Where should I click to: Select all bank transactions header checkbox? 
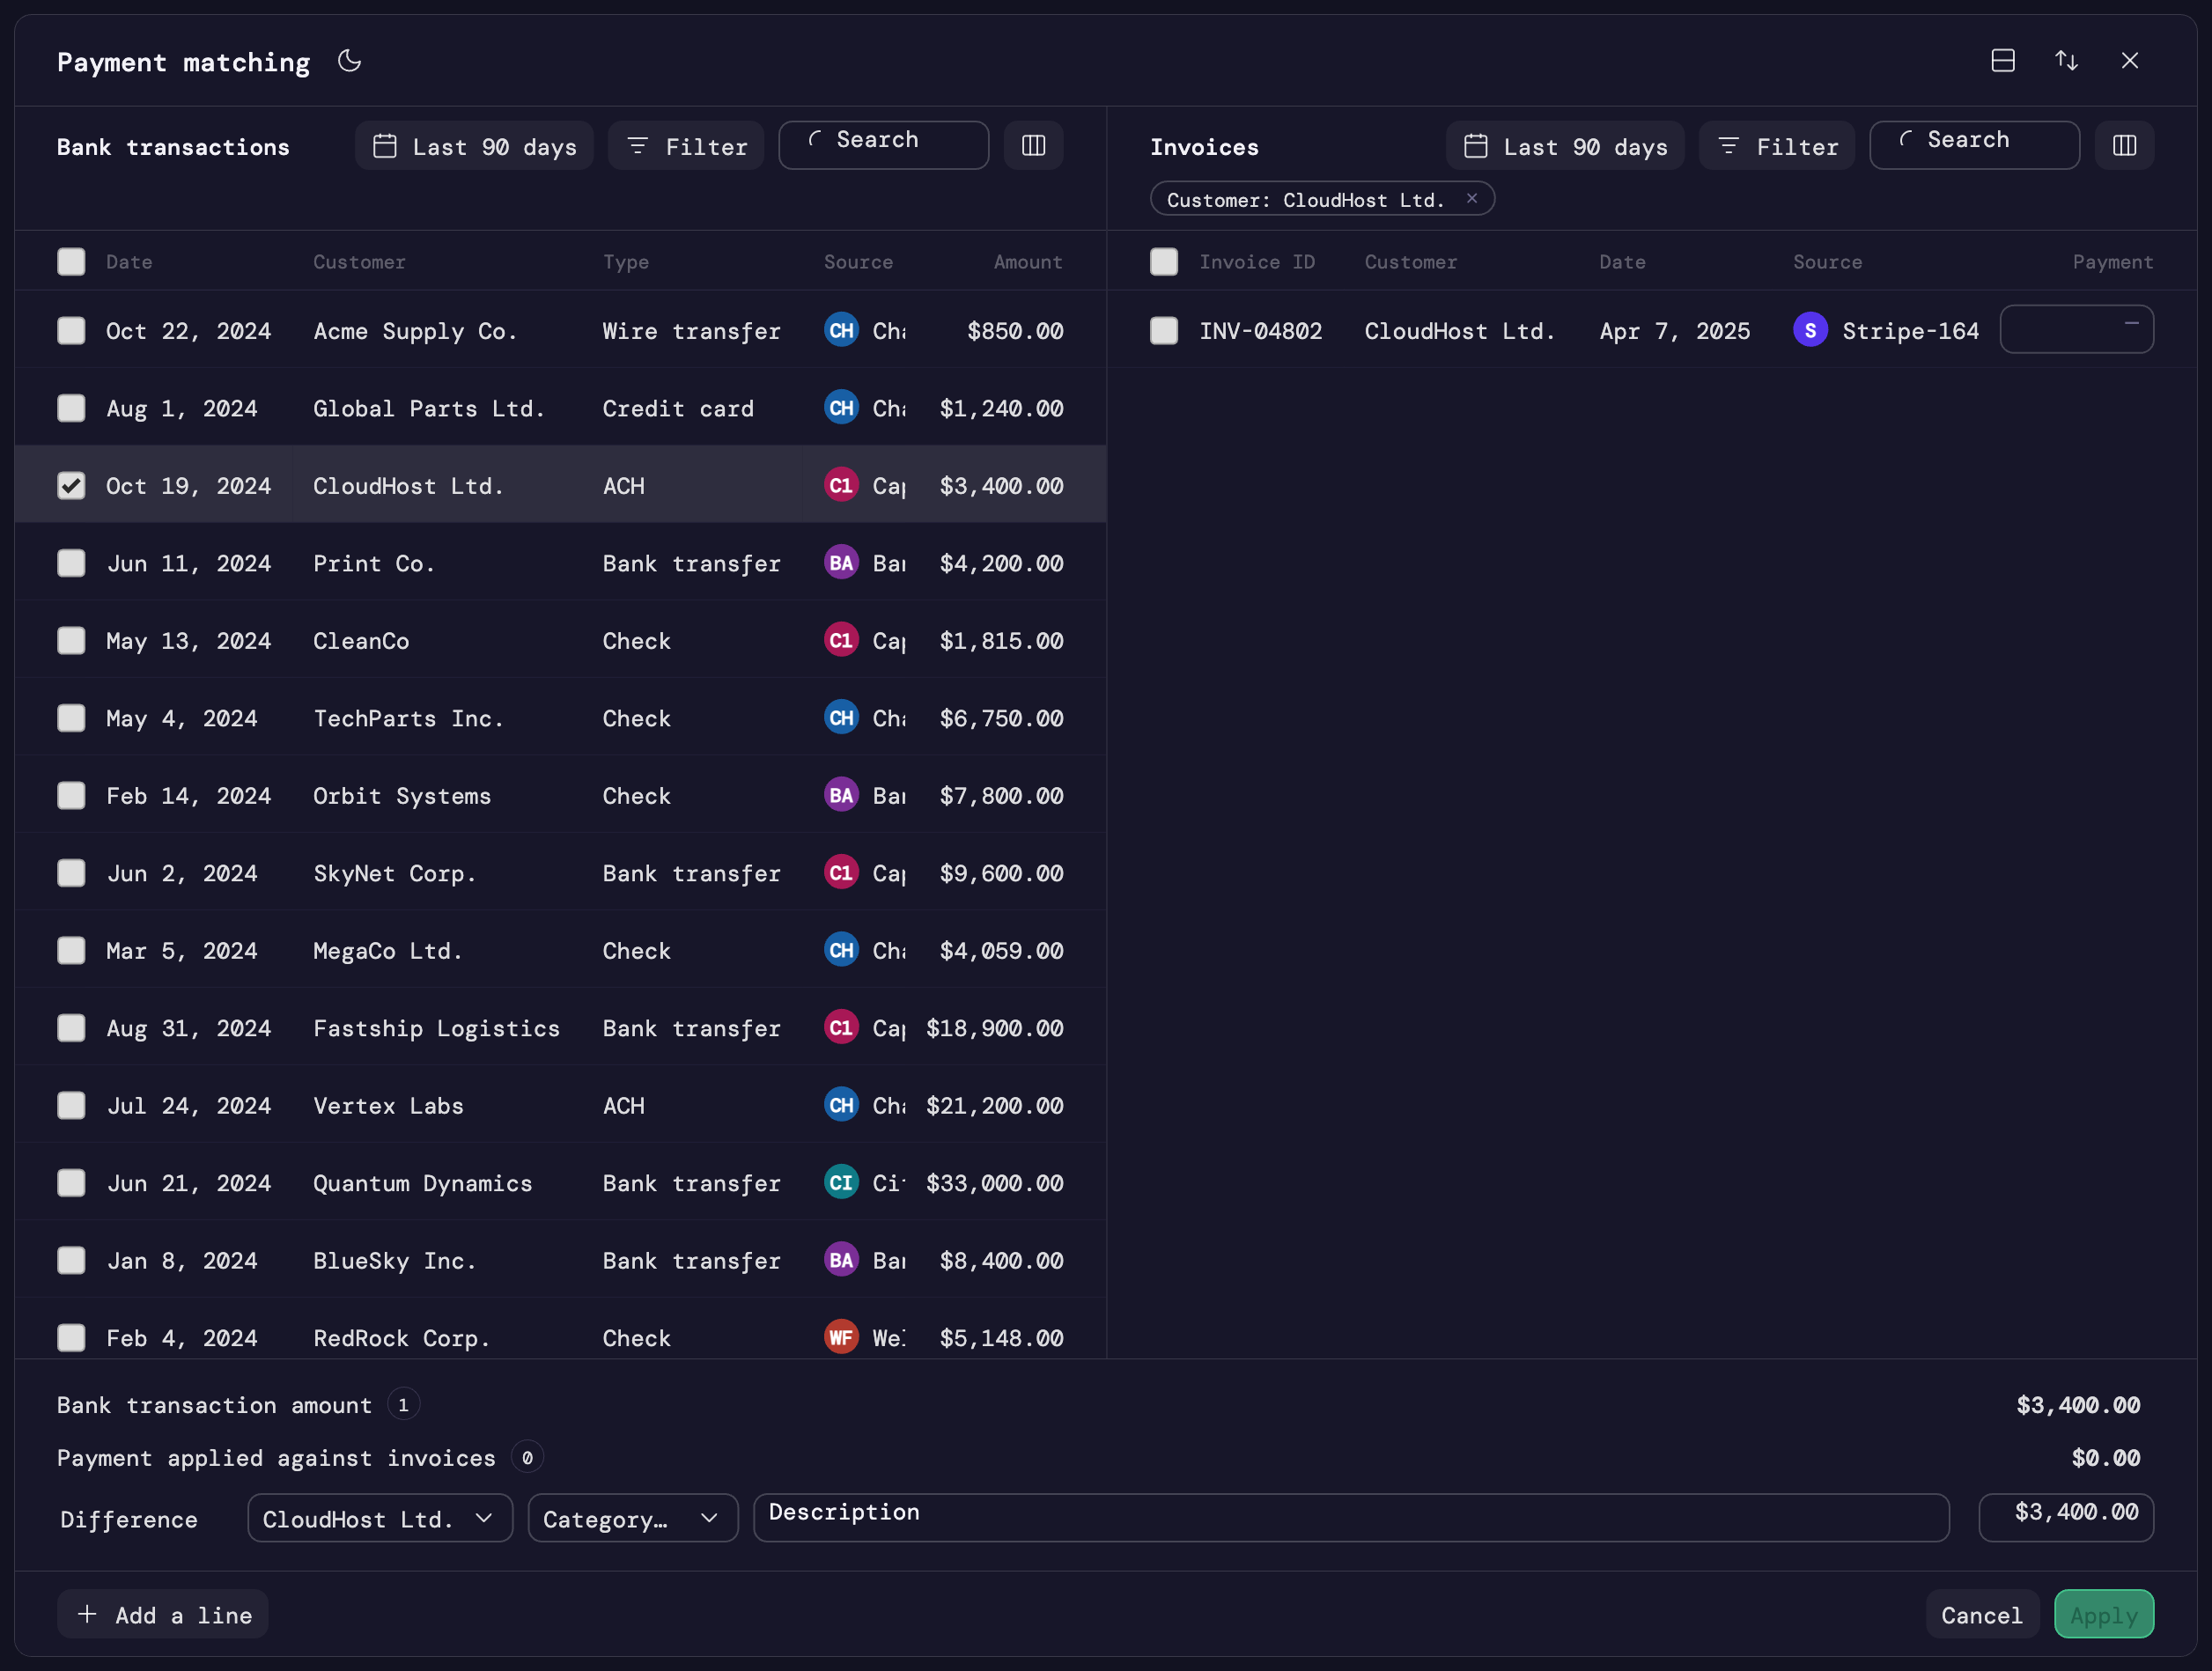click(x=71, y=262)
